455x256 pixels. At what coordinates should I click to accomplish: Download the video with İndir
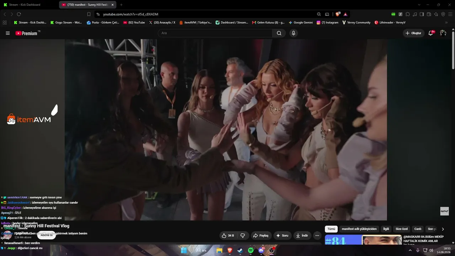(302, 235)
